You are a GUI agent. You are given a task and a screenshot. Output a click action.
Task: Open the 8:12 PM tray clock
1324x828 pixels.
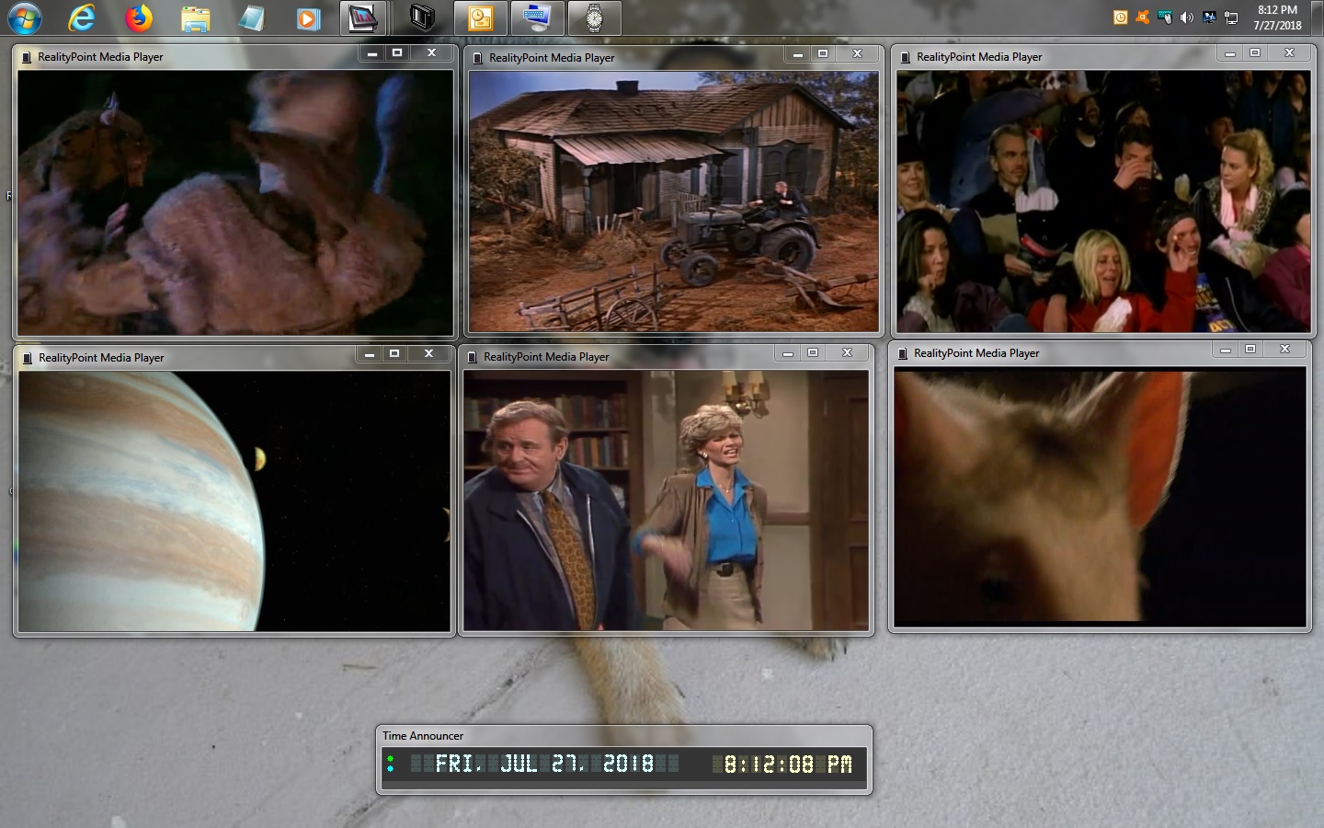(1277, 17)
